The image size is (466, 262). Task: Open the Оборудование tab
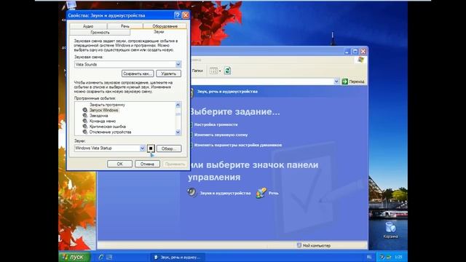point(165,26)
